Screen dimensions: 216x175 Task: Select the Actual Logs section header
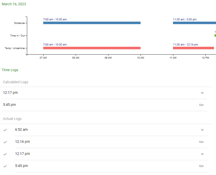[x=12, y=119]
